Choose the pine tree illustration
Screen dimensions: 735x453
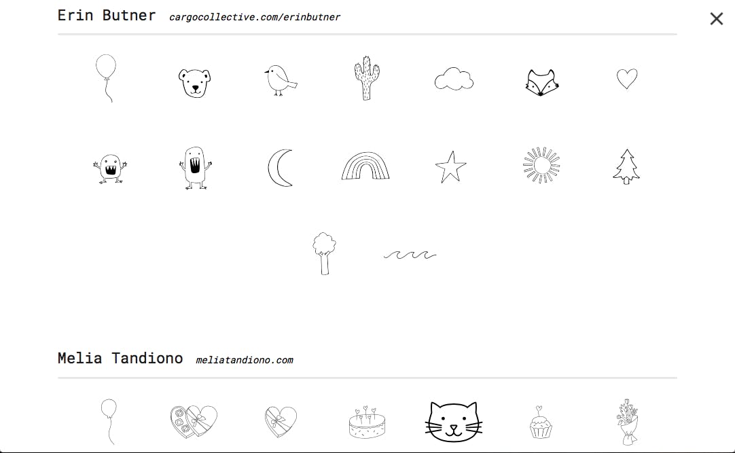(627, 167)
